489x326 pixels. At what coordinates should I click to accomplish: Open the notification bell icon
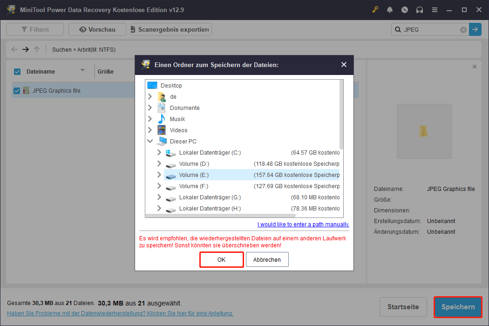pos(389,10)
